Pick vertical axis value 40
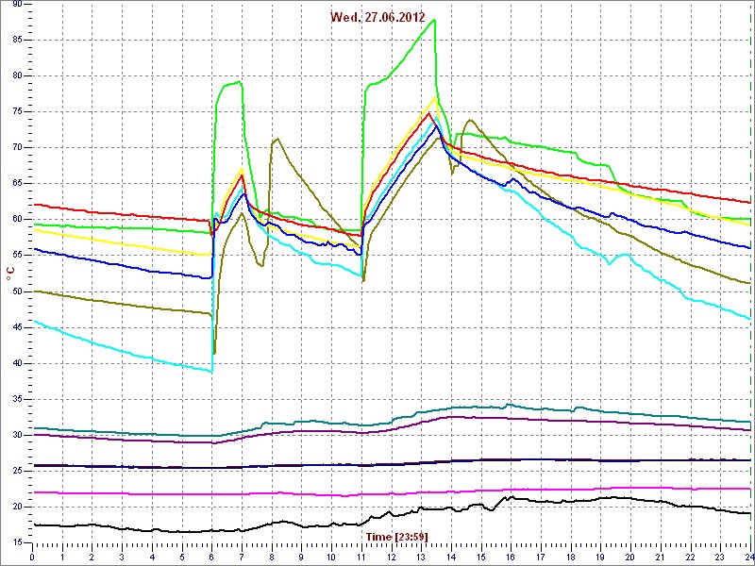 tap(17, 363)
